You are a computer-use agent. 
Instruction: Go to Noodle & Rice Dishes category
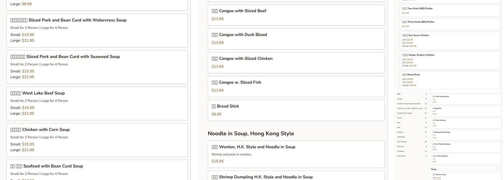pos(405,113)
